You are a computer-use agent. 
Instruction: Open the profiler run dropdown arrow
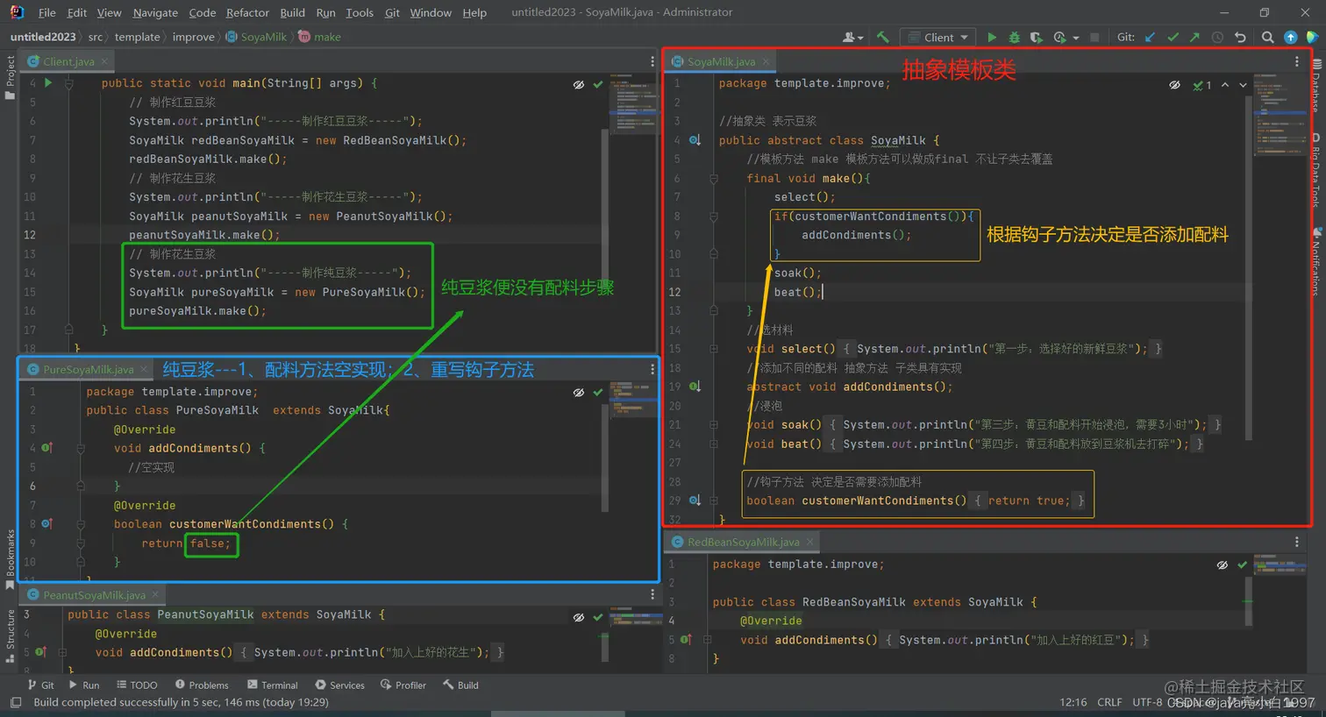click(x=1076, y=38)
